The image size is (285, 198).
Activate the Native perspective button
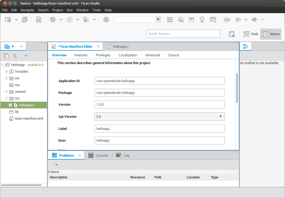(x=271, y=34)
